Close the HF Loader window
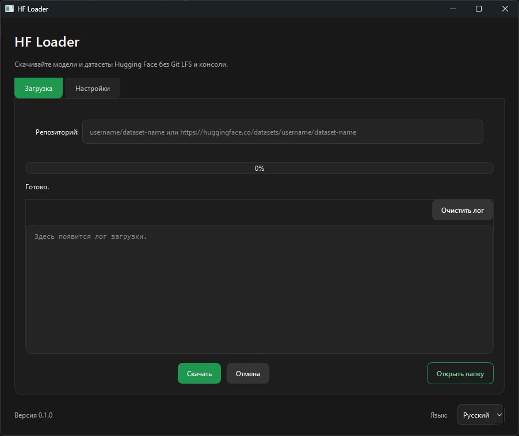Image resolution: width=519 pixels, height=436 pixels. (x=505, y=9)
